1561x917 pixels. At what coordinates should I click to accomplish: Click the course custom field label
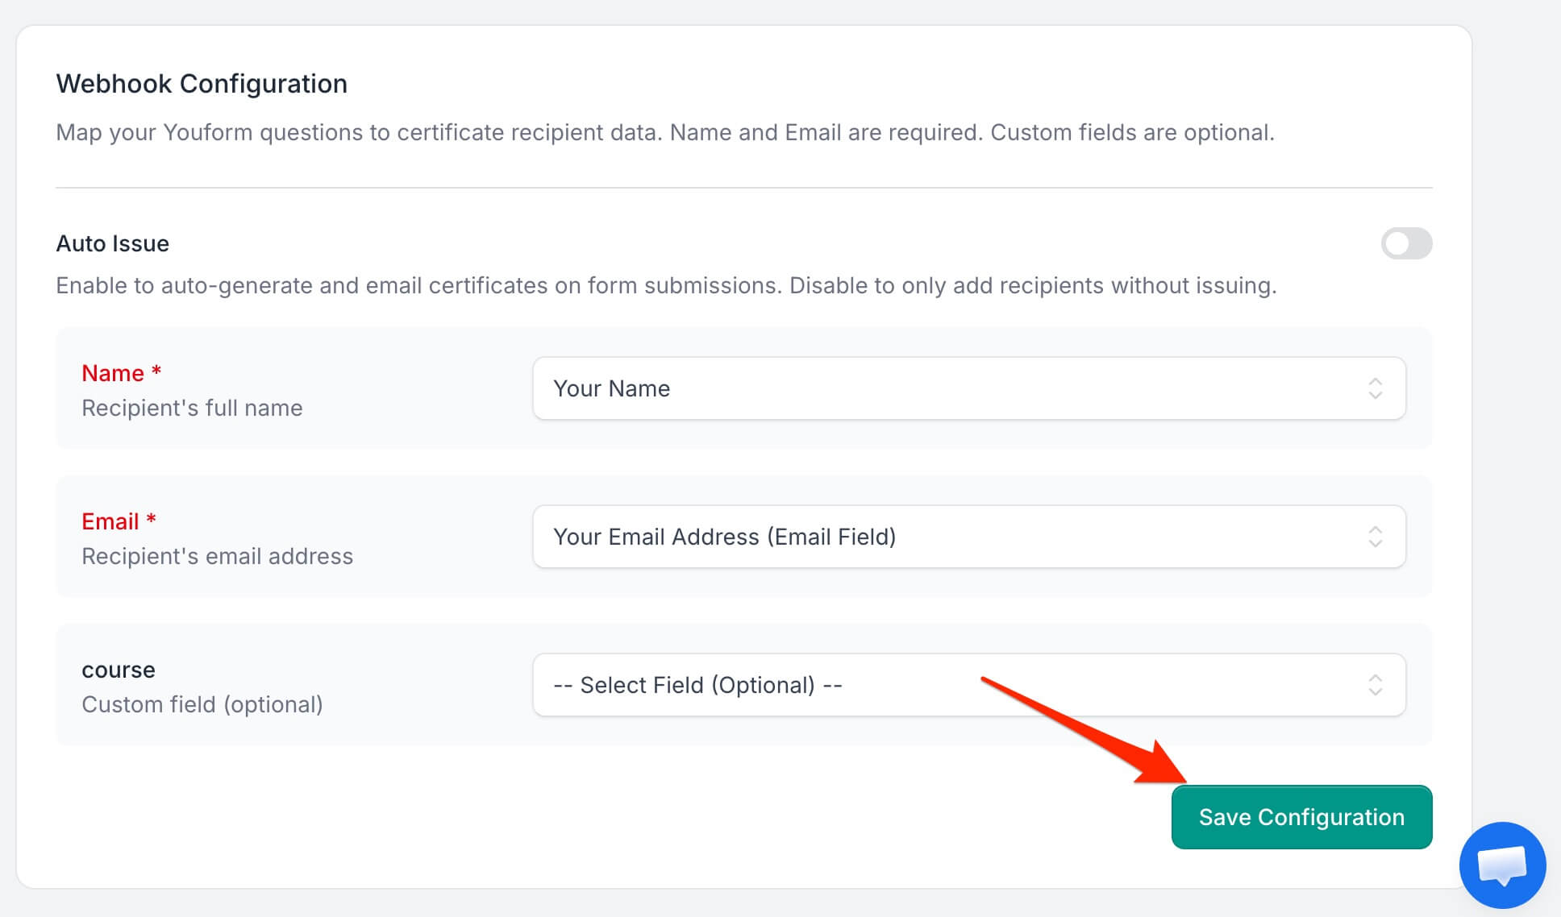pos(119,670)
